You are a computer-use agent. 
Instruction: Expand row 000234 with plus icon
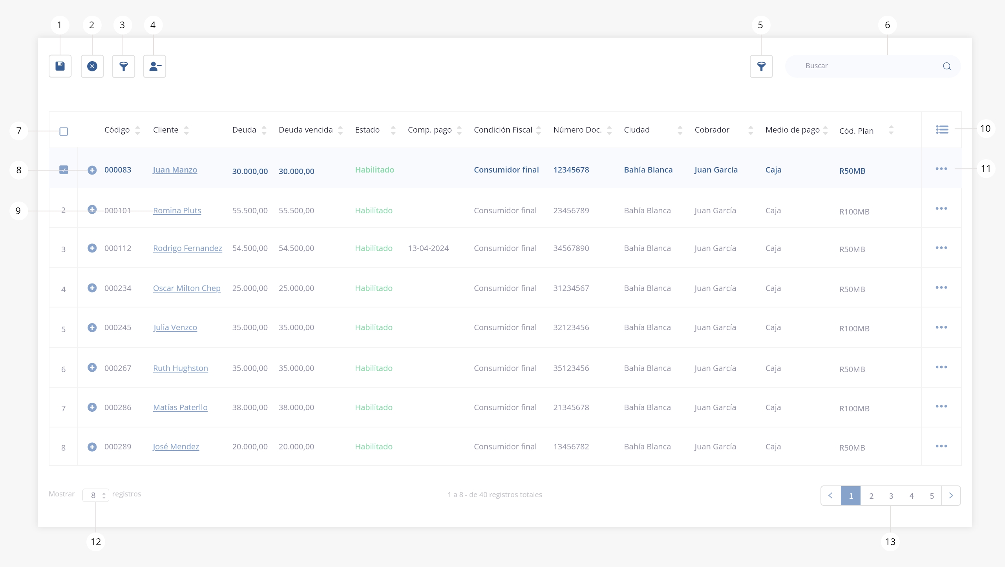coord(92,288)
